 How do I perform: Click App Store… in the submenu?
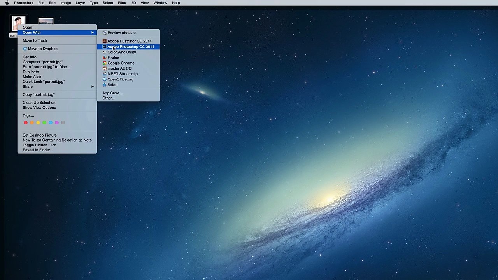coord(112,93)
